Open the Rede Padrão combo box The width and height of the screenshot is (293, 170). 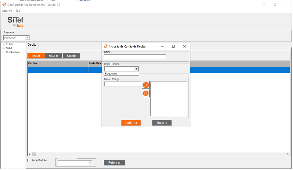tap(90, 163)
